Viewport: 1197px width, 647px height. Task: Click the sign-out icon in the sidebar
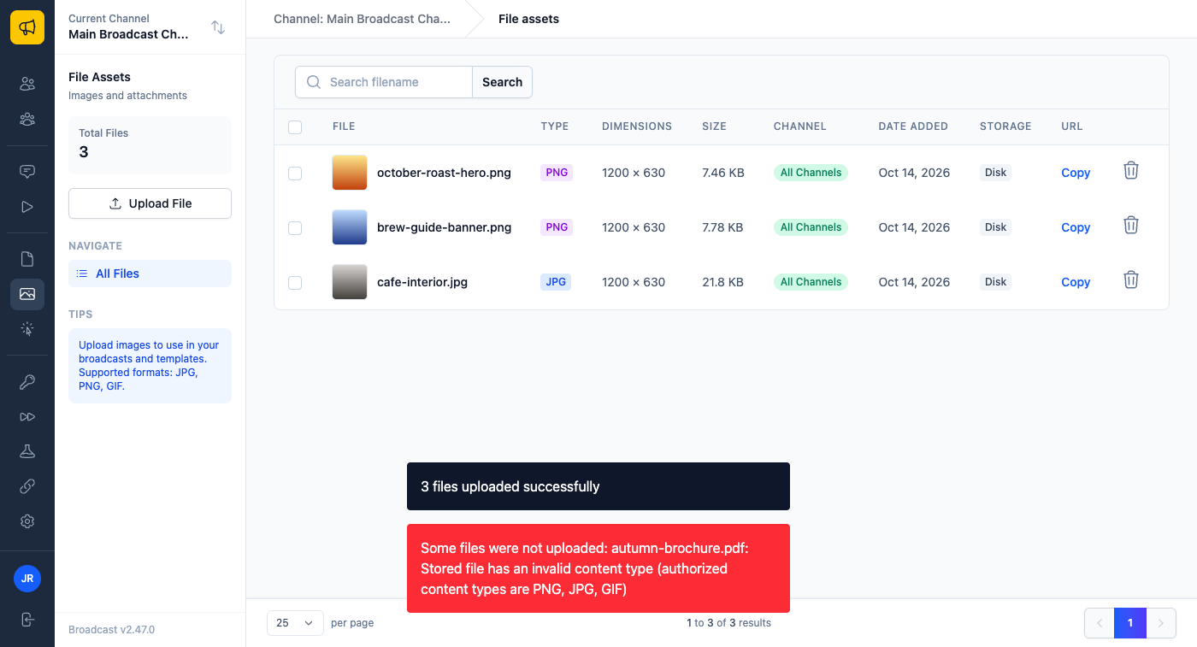pyautogui.click(x=27, y=620)
